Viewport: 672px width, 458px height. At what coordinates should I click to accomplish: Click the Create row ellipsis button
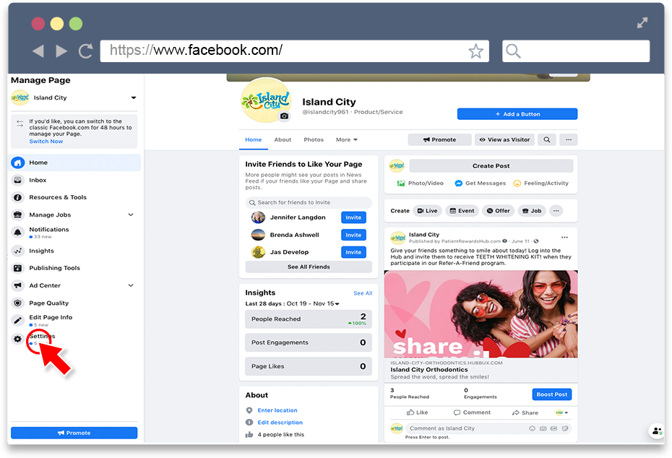click(x=556, y=211)
